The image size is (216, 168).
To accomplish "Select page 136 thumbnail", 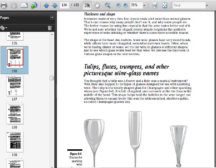I will click(x=15, y=58).
